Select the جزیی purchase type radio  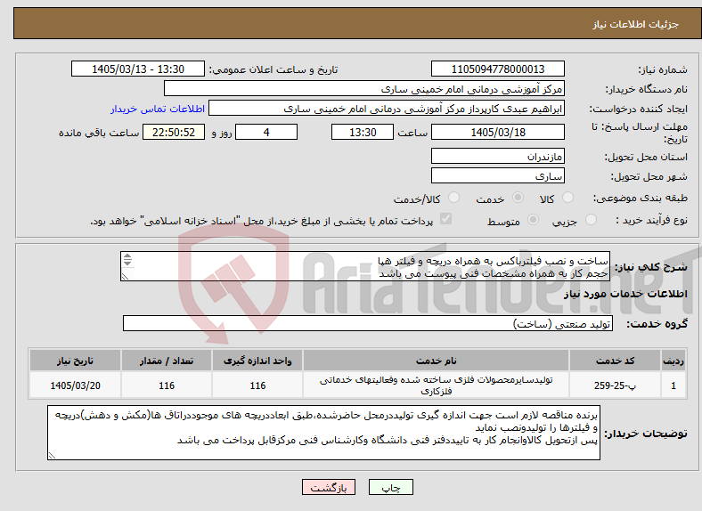point(591,220)
